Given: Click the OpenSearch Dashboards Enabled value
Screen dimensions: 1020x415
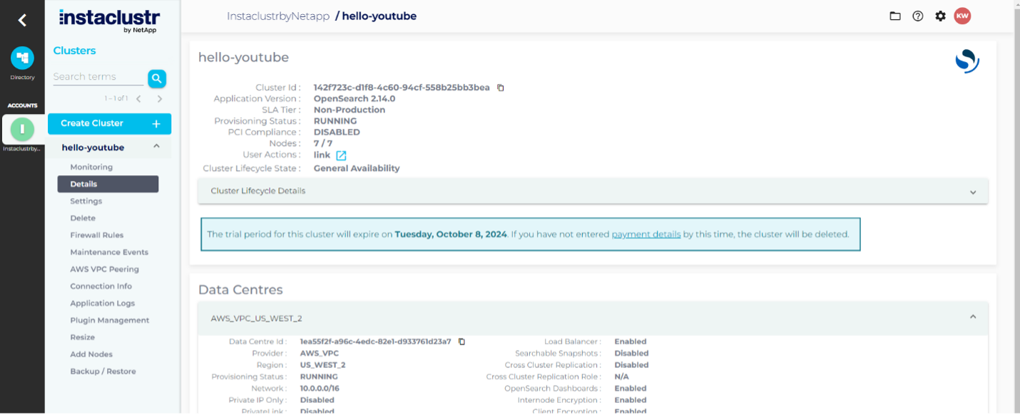Looking at the screenshot, I should 631,389.
